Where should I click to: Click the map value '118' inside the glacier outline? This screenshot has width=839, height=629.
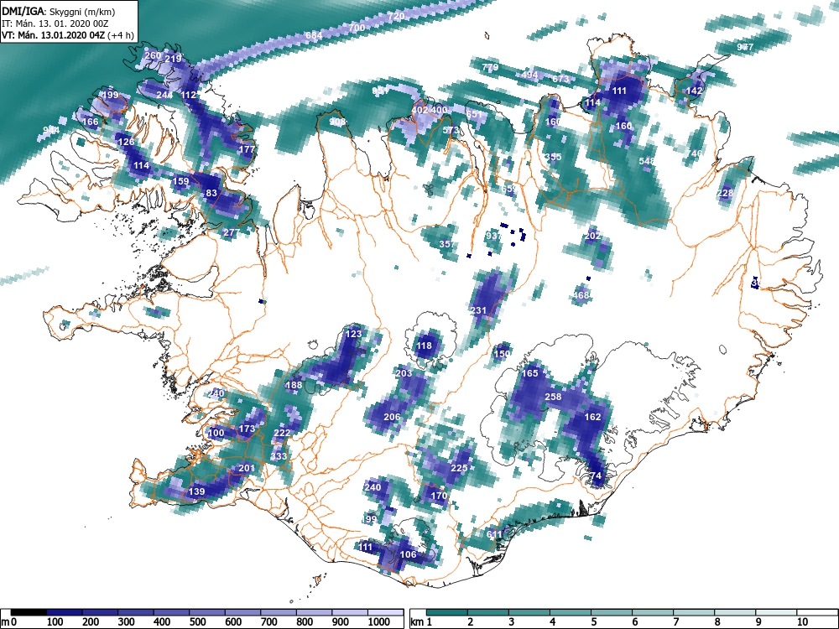tap(424, 346)
